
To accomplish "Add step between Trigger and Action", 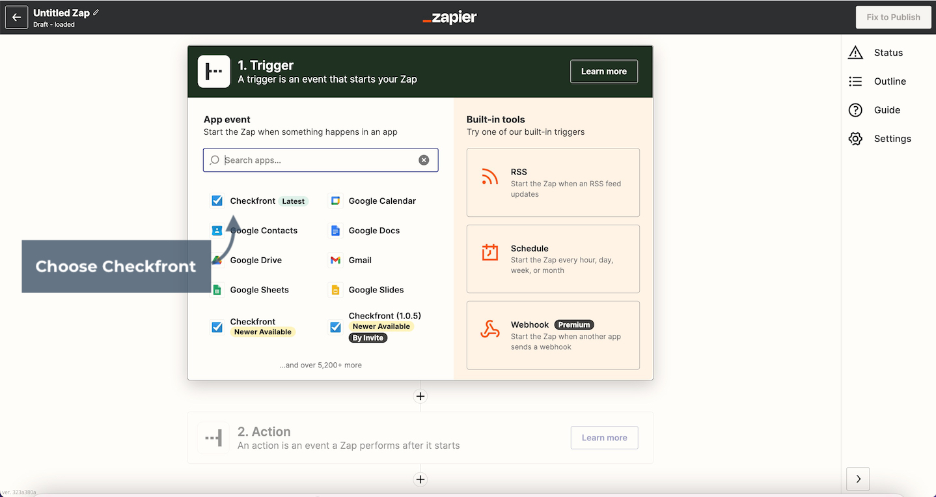I will click(x=420, y=396).
